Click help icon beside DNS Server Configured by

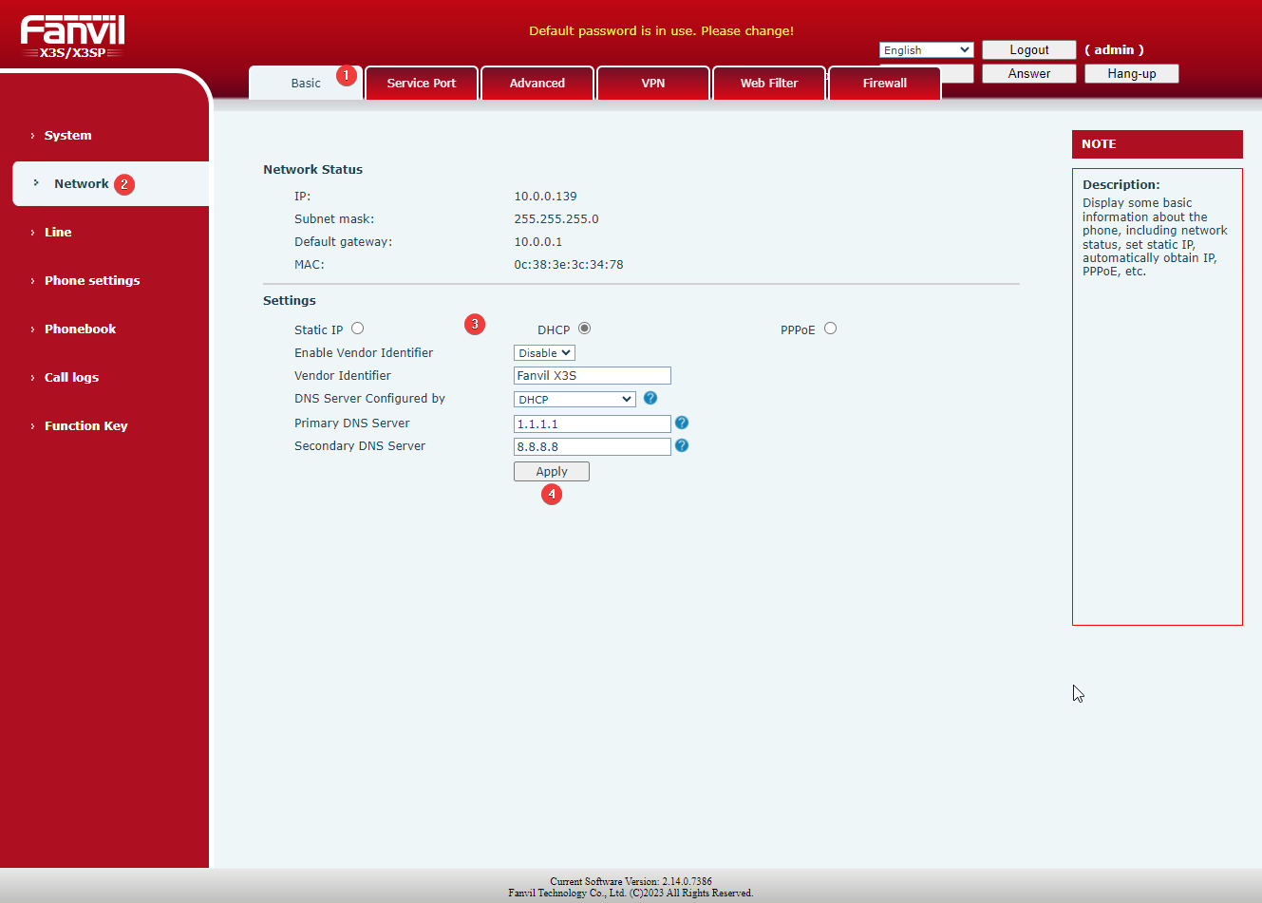[x=650, y=399]
